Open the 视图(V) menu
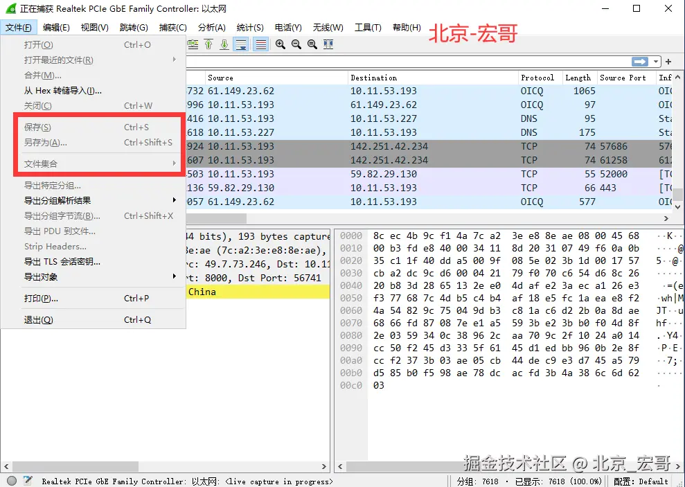 (94, 28)
